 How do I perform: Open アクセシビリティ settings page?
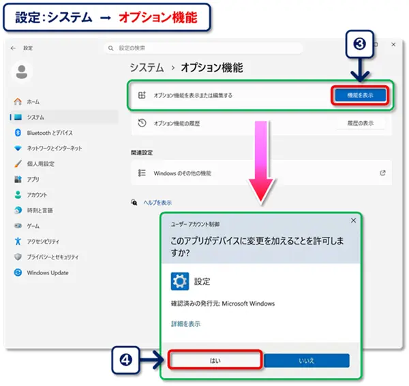click(x=43, y=242)
